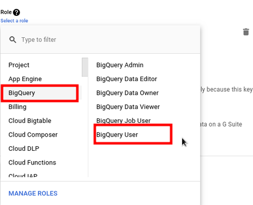Click the search magnifier icon
253x205 pixels.
[x=13, y=39]
